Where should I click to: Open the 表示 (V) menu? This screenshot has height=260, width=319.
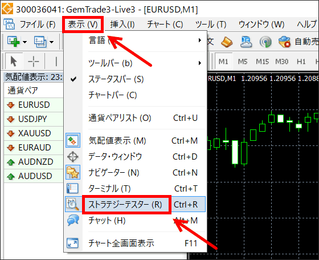click(x=83, y=25)
